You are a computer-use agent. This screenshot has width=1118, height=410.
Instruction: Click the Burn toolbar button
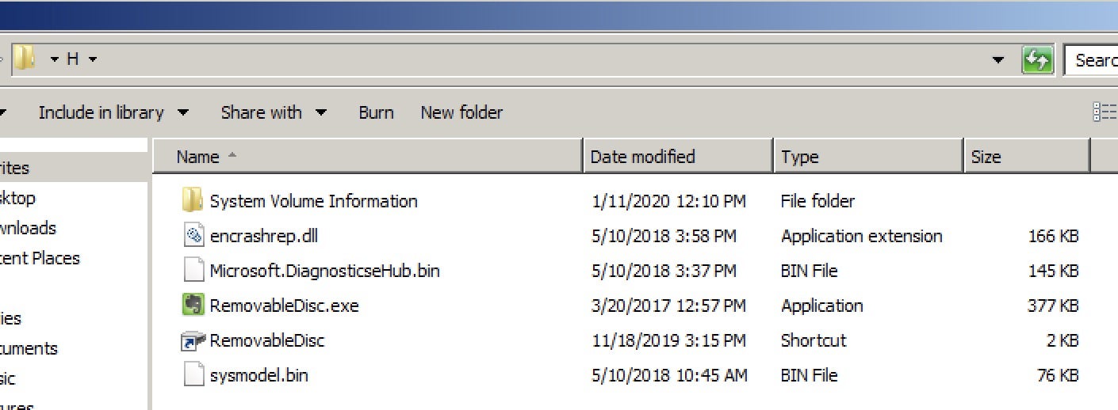coord(376,112)
